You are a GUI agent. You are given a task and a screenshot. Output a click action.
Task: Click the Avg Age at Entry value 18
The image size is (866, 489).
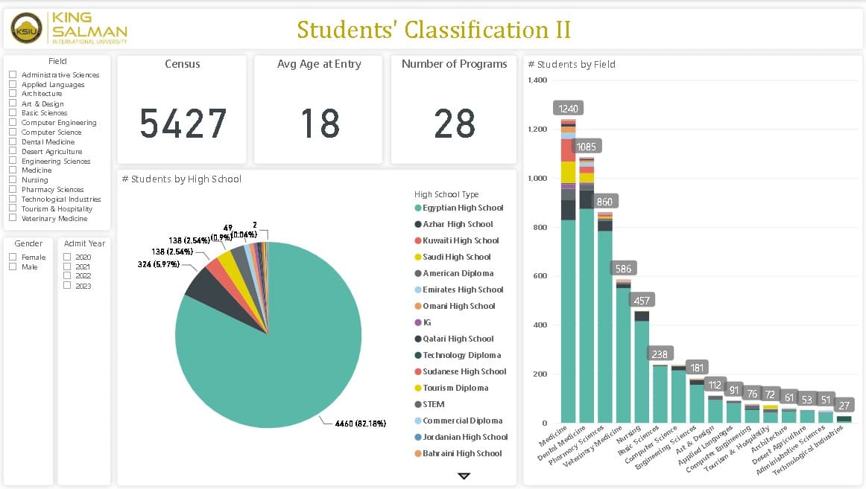tap(320, 123)
